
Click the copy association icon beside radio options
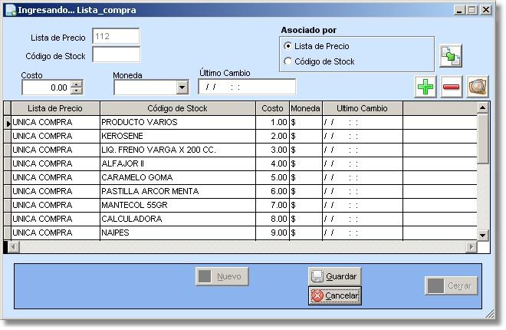click(450, 57)
